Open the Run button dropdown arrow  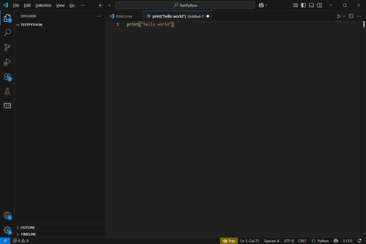coord(344,16)
